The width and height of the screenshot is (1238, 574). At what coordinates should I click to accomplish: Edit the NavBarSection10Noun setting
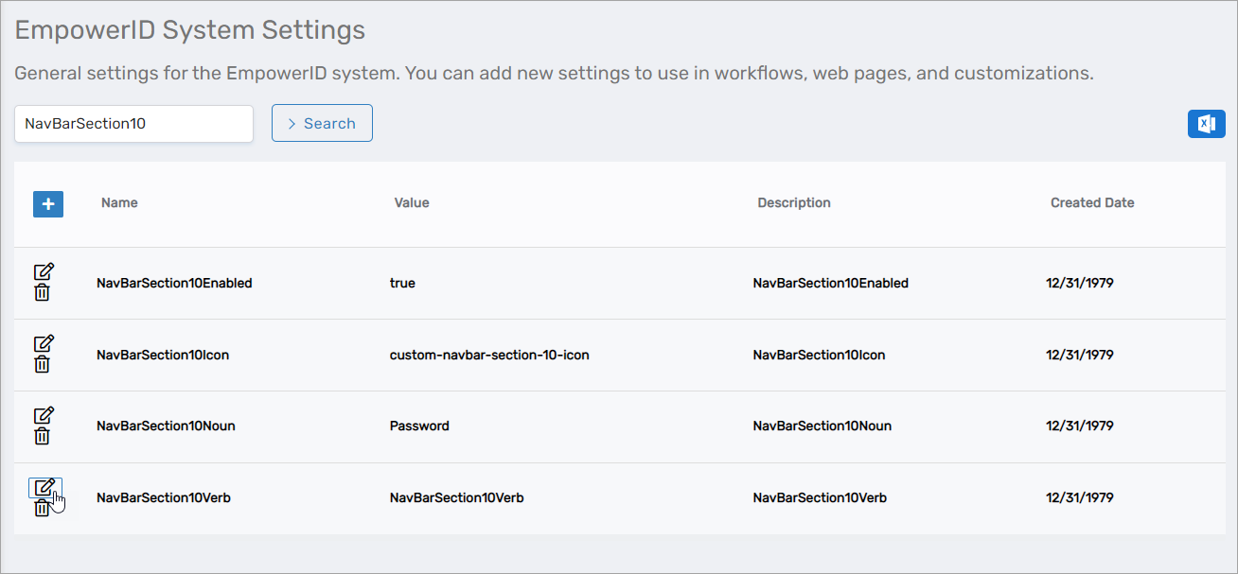44,415
